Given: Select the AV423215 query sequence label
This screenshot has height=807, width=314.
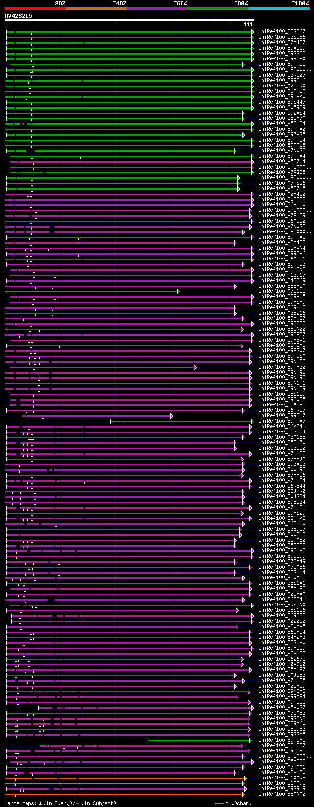Looking at the screenshot, I should 19,16.
